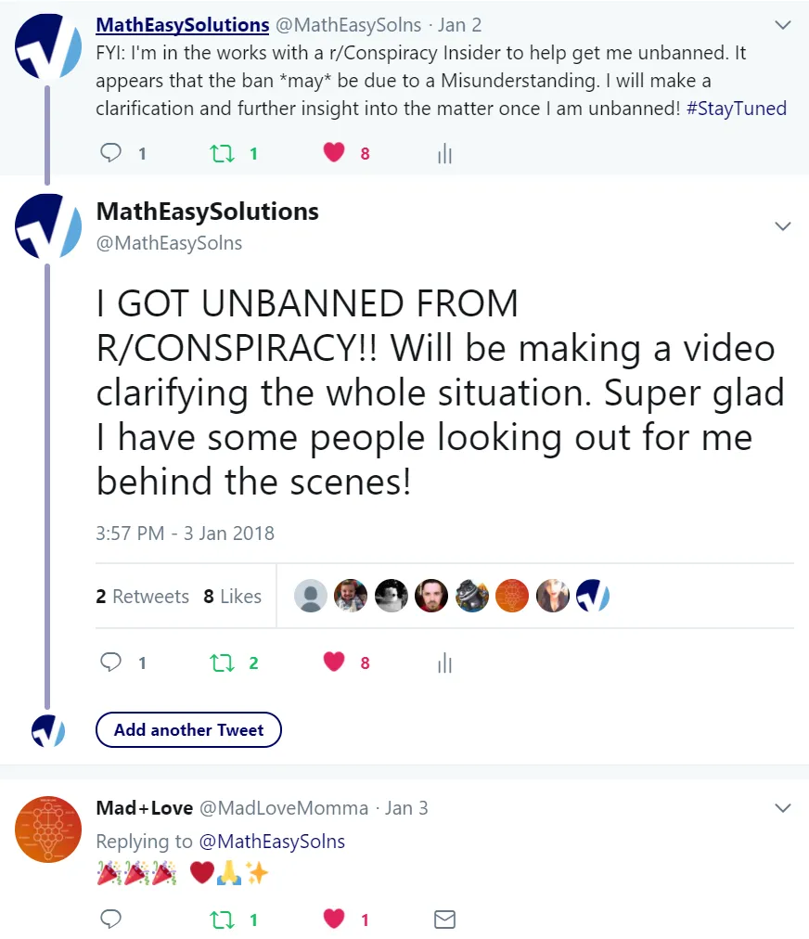Click Add another Tweet button
This screenshot has height=939, width=809.
point(188,730)
